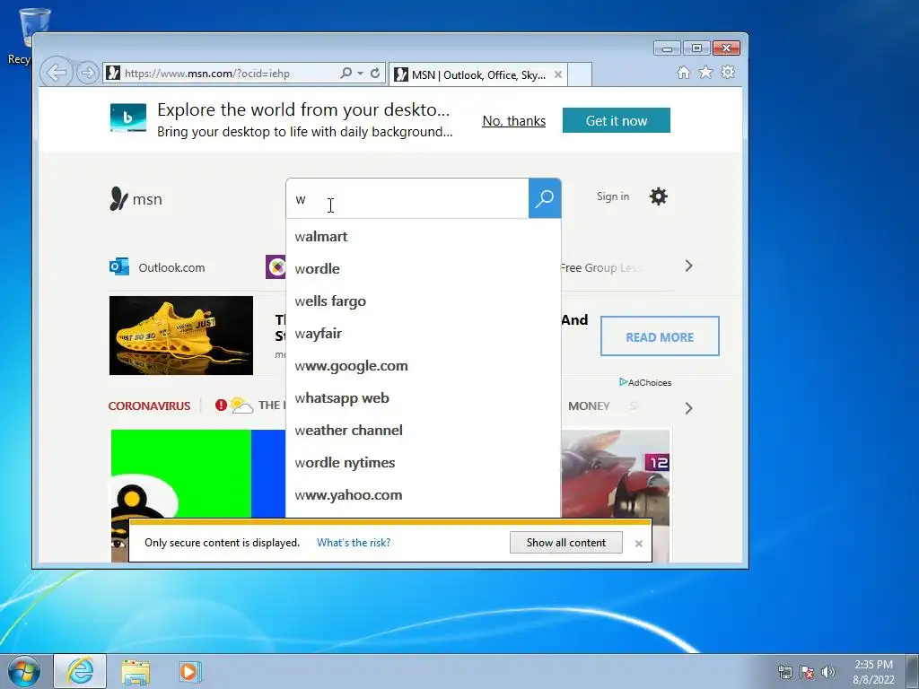
Task: Refresh the page with reload icon
Action: 375,74
